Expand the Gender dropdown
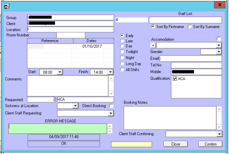This screenshot has width=229, height=154. pos(219,52)
